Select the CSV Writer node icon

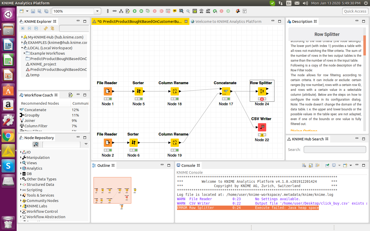click(x=262, y=127)
